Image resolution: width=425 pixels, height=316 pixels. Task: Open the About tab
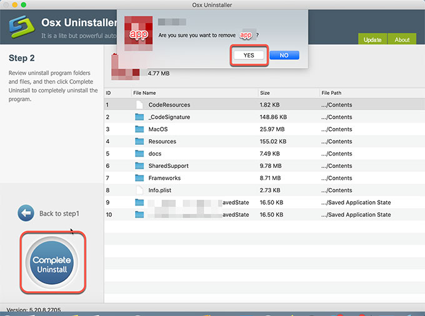(x=402, y=39)
